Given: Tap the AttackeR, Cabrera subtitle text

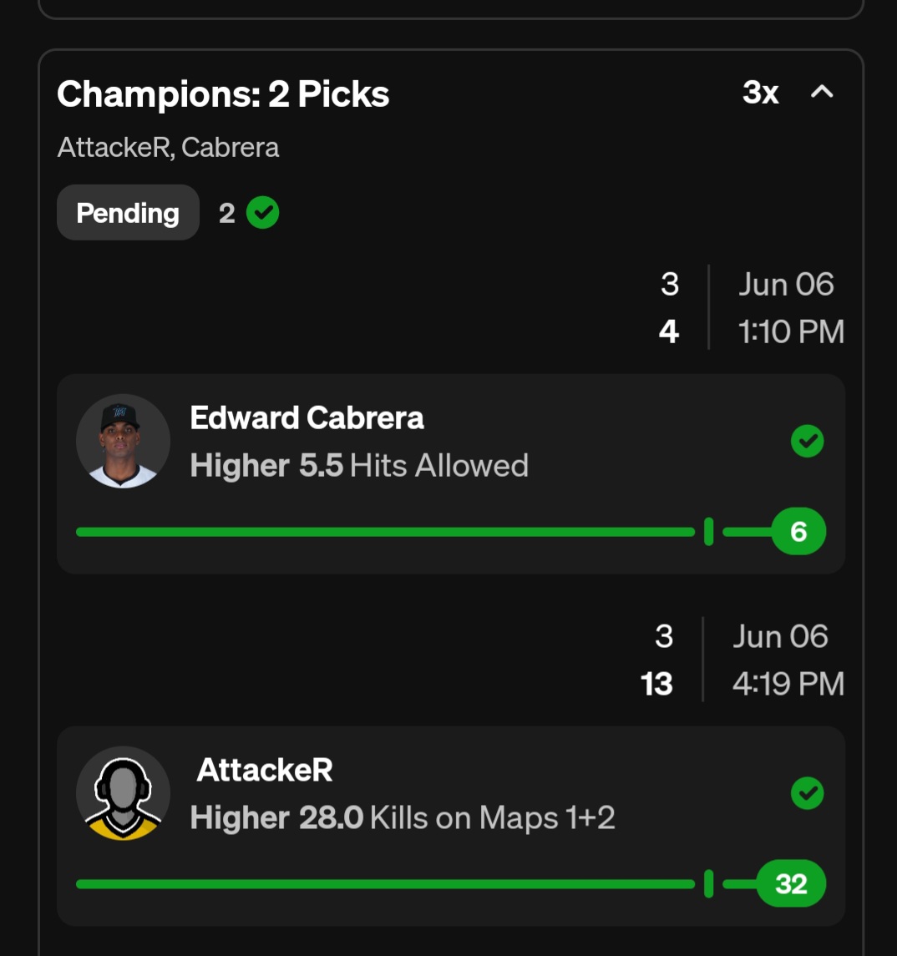Looking at the screenshot, I should 168,148.
